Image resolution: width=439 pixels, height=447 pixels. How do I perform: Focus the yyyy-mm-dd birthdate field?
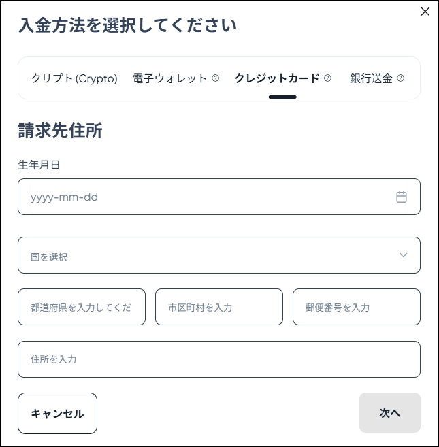[x=204, y=197]
